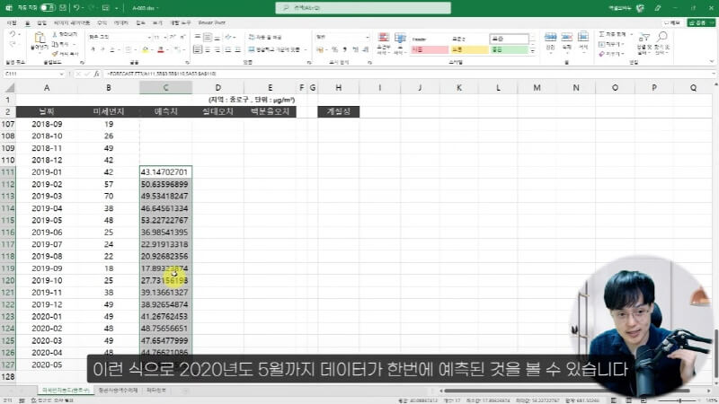Image resolution: width=719 pixels, height=404 pixels.
Task: Click the Save disk icon in title bar
Action: [x=63, y=8]
